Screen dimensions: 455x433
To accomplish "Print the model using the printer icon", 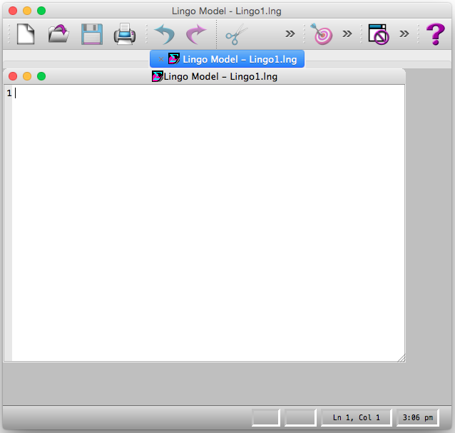I will click(125, 33).
